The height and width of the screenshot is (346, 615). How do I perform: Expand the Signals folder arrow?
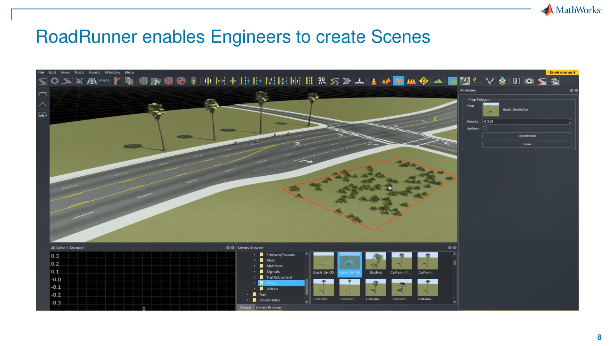tap(254, 272)
